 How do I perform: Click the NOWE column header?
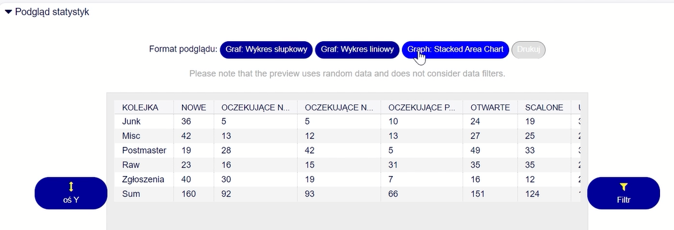(x=194, y=107)
